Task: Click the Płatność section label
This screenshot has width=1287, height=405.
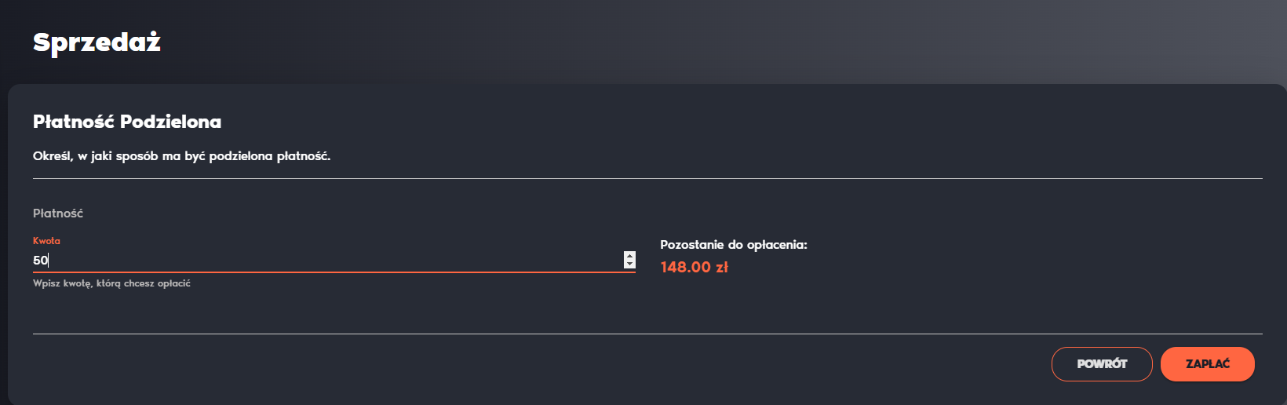Action: tap(58, 213)
